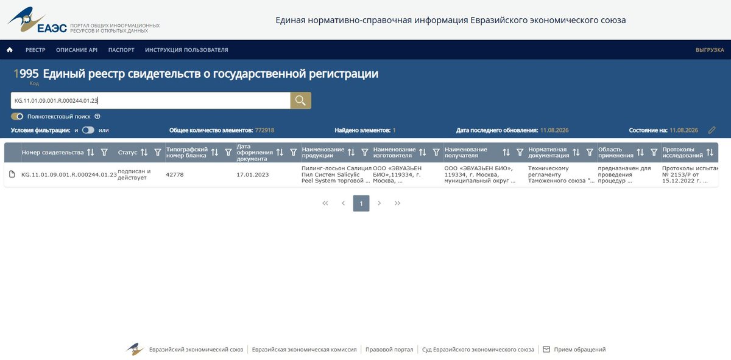Sort by Номер свидетельства column

tap(91, 153)
